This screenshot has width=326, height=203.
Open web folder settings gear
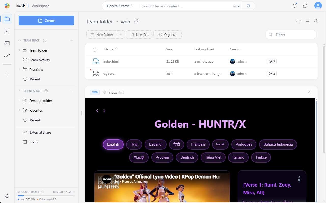pyautogui.click(x=137, y=21)
